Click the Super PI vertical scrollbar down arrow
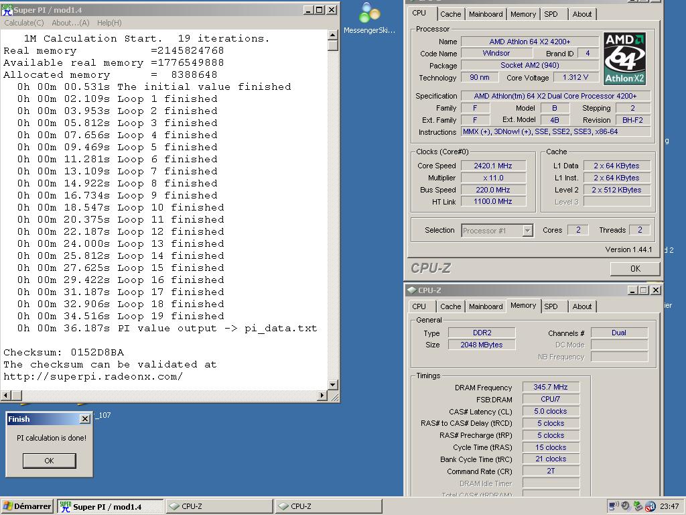 tap(333, 385)
